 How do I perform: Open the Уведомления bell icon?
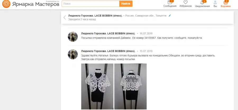click(x=202, y=2)
